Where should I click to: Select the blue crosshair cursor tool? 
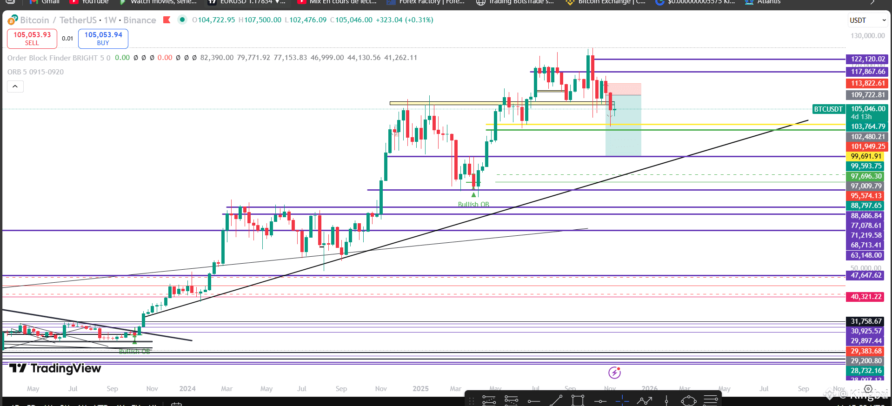coord(622,400)
